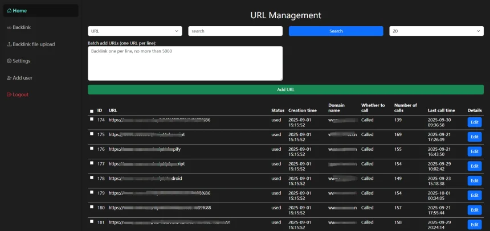
Task: Select the checkbox for row ID 177
Action: tap(92, 163)
